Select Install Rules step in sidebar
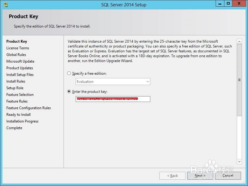 coord(16,81)
